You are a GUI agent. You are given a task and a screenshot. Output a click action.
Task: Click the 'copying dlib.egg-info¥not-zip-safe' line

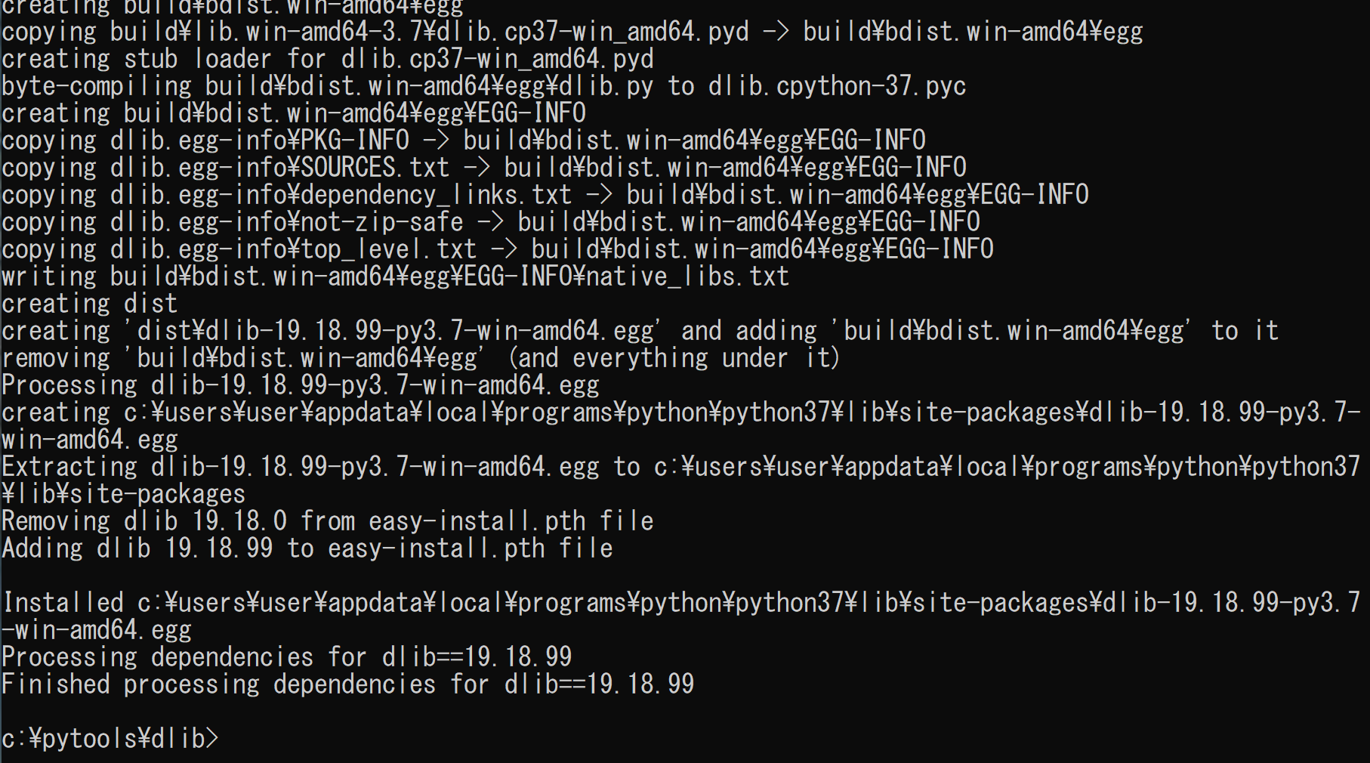point(490,221)
